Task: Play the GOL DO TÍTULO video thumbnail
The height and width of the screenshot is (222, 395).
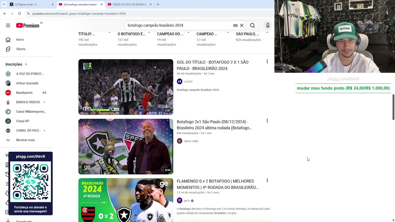Action: 126,87
